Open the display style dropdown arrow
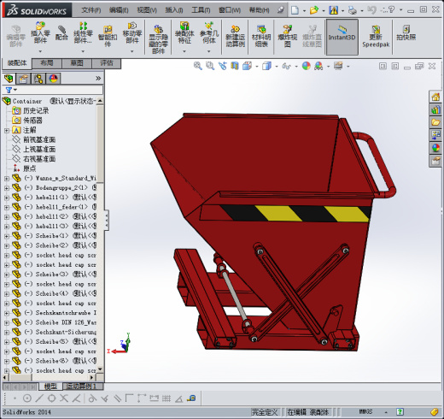The height and width of the screenshot is (419, 444). click(277, 67)
